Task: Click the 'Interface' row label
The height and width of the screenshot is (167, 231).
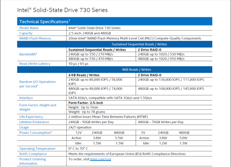Action: (x=26, y=98)
